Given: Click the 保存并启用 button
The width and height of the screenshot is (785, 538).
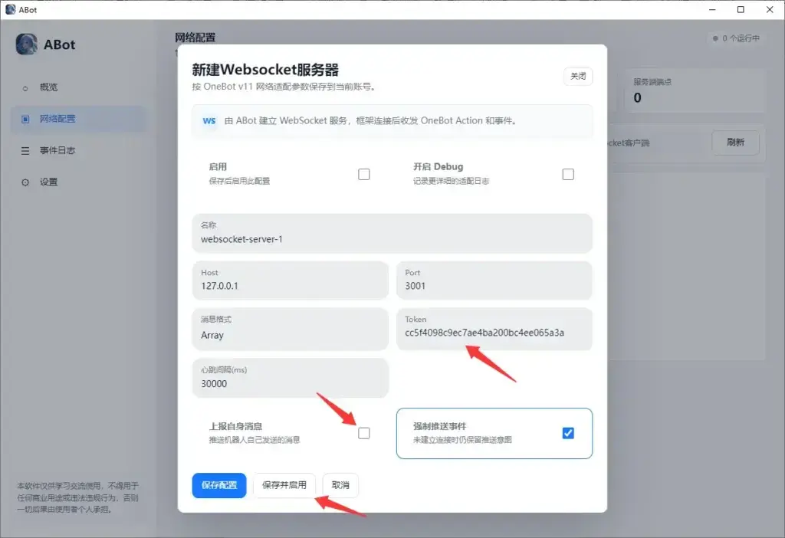Looking at the screenshot, I should [284, 485].
